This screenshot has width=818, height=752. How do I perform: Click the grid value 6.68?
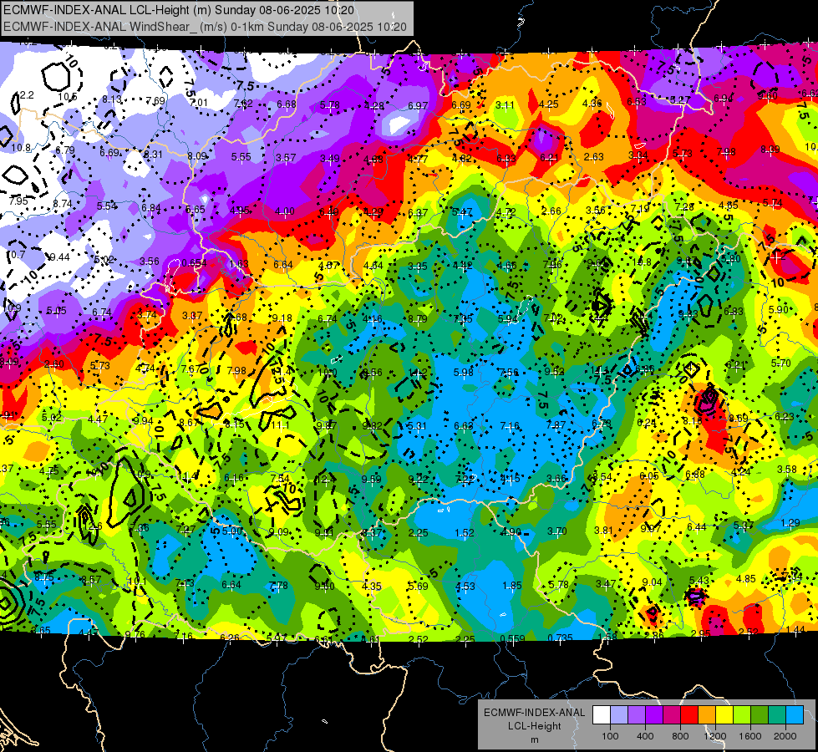[x=287, y=104]
